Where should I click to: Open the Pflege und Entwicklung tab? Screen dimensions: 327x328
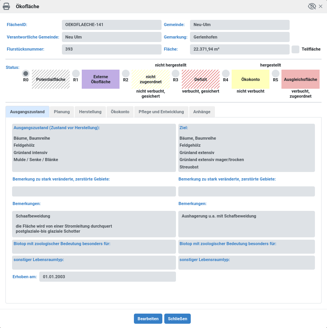(x=161, y=112)
